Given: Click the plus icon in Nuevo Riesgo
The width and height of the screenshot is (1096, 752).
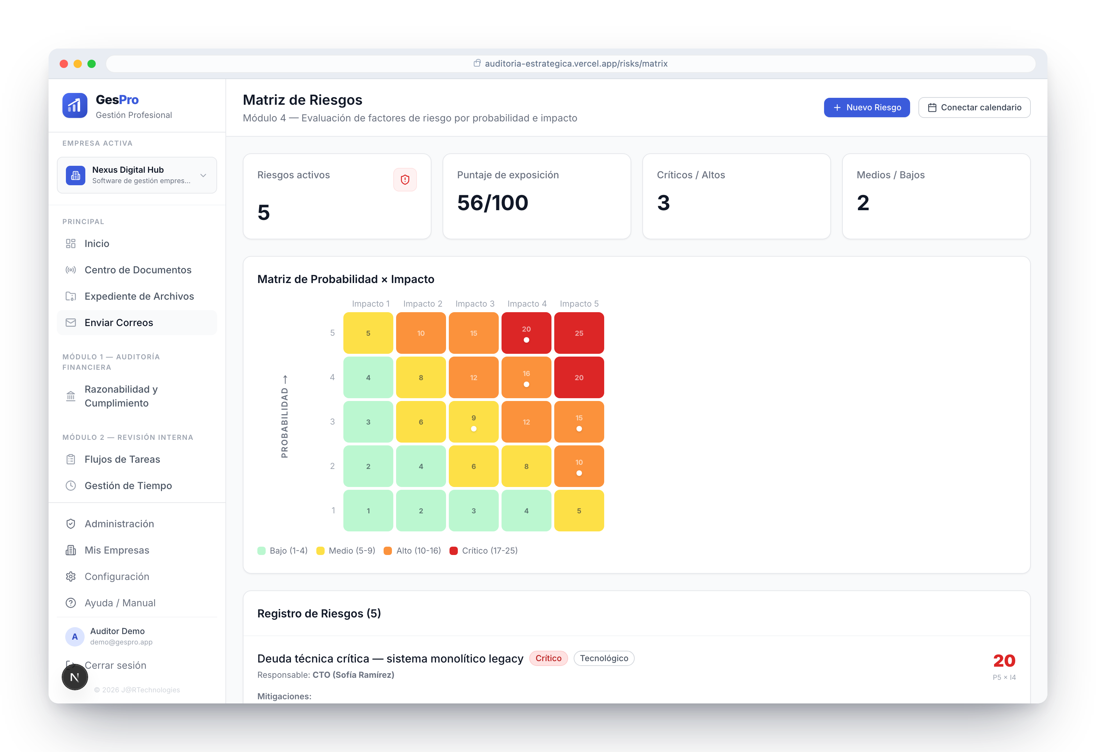Looking at the screenshot, I should pyautogui.click(x=837, y=108).
